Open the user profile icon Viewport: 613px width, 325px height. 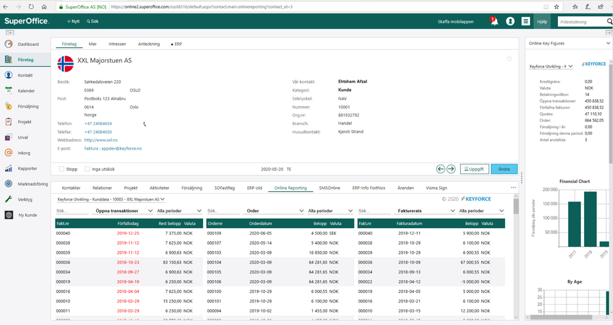(510, 21)
